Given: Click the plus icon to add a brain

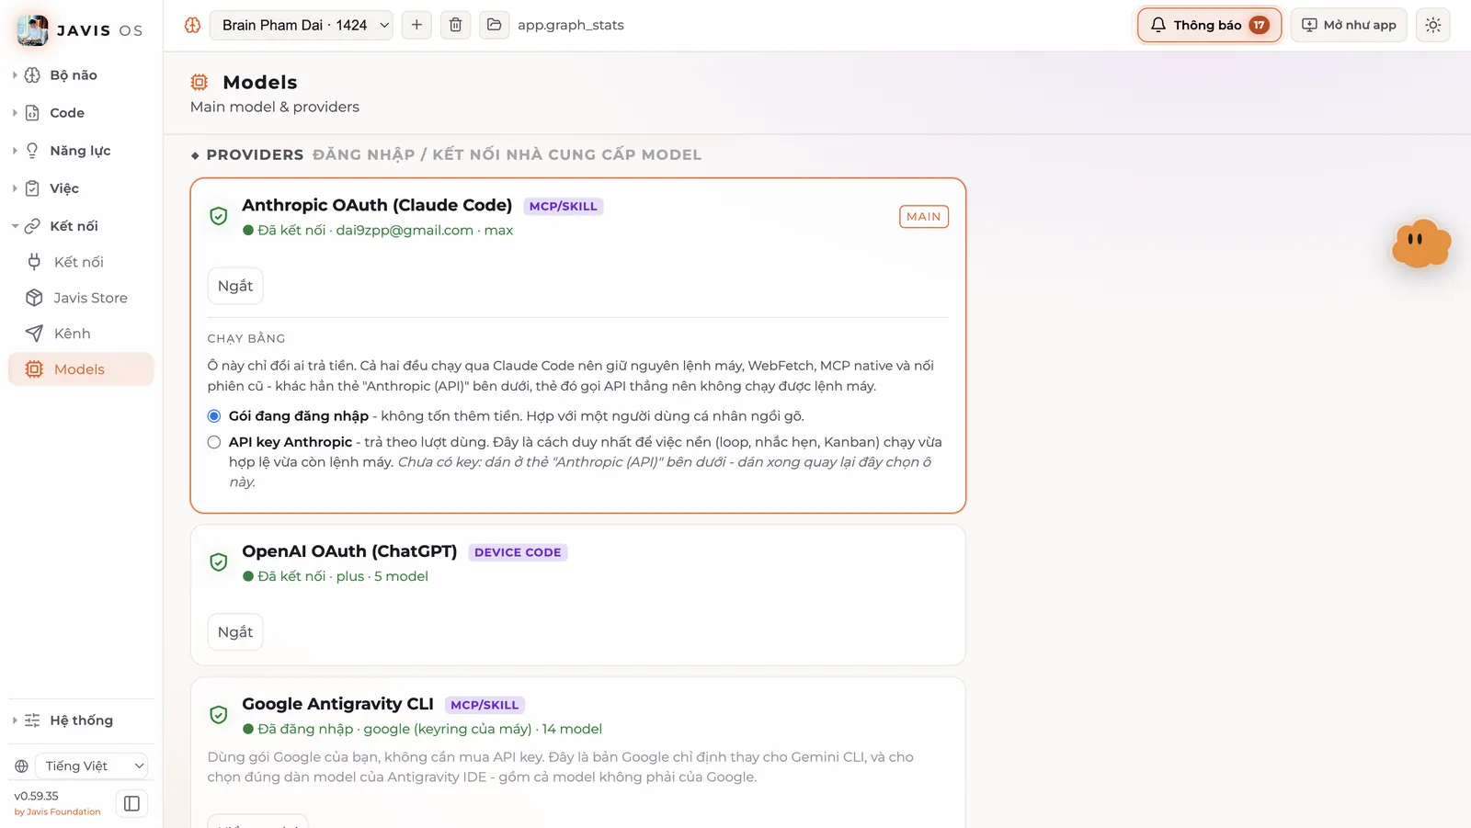Looking at the screenshot, I should tap(416, 25).
